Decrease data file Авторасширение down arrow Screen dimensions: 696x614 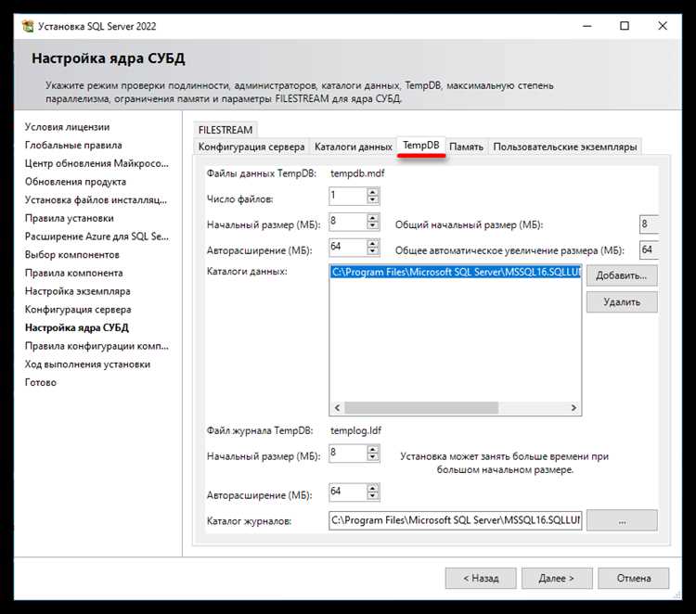click(x=373, y=251)
